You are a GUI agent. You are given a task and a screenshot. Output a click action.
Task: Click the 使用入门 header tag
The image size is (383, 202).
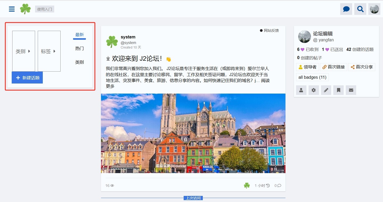tap(45, 9)
